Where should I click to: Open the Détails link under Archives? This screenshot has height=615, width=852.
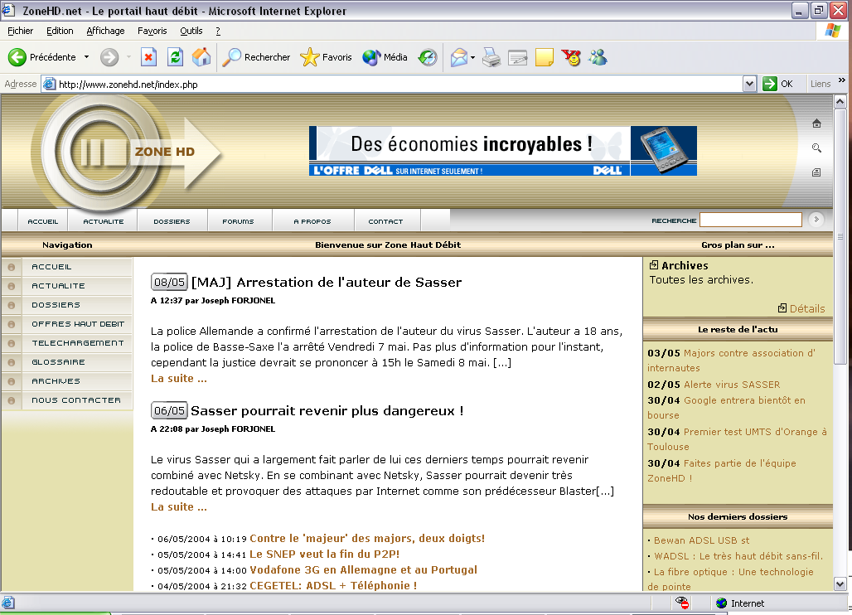807,308
